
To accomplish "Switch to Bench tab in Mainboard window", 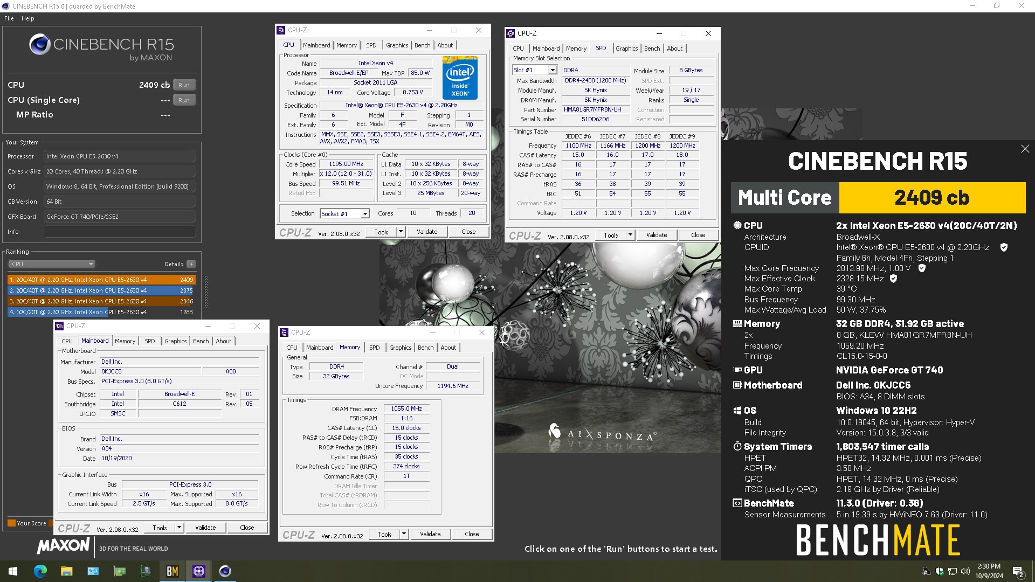I will (201, 341).
